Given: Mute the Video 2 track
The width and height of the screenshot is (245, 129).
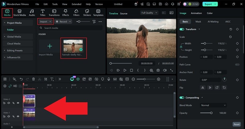Looking at the screenshot, I should click(9, 103).
